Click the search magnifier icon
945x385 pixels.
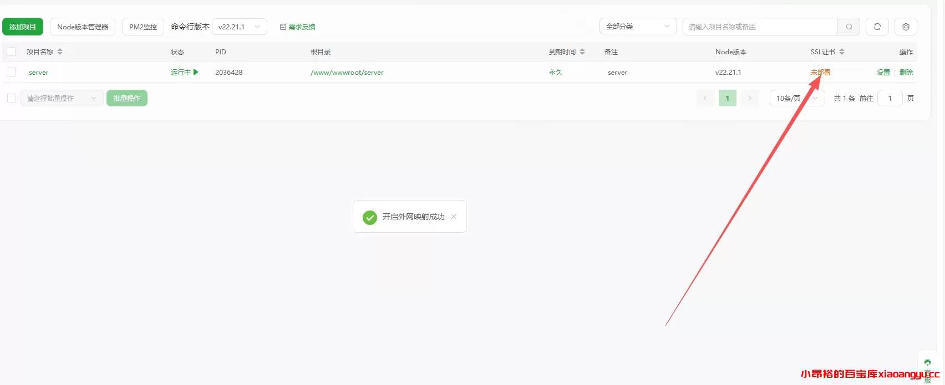[849, 27]
